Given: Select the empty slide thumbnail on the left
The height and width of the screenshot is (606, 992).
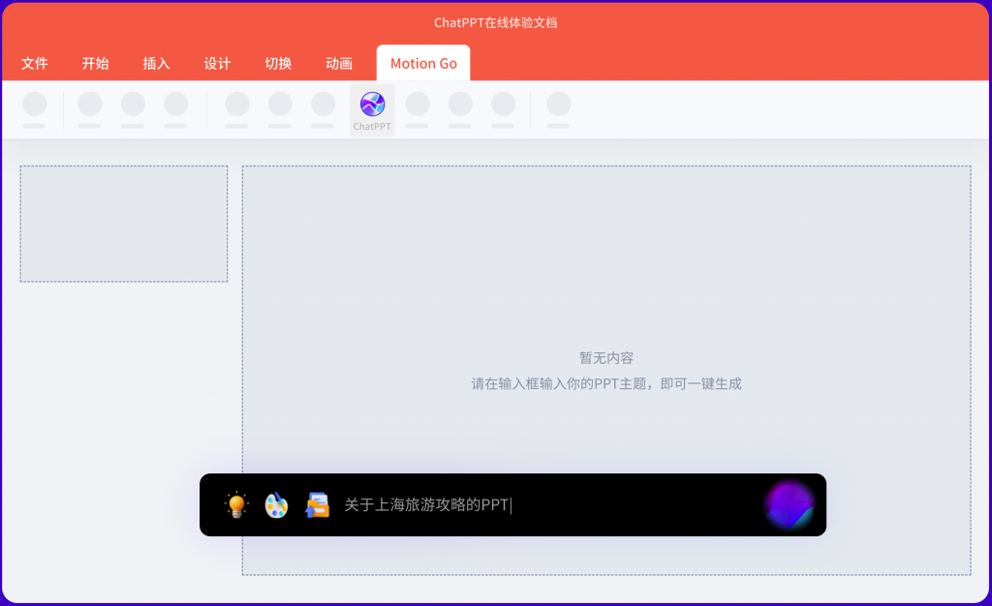Looking at the screenshot, I should click(x=123, y=224).
